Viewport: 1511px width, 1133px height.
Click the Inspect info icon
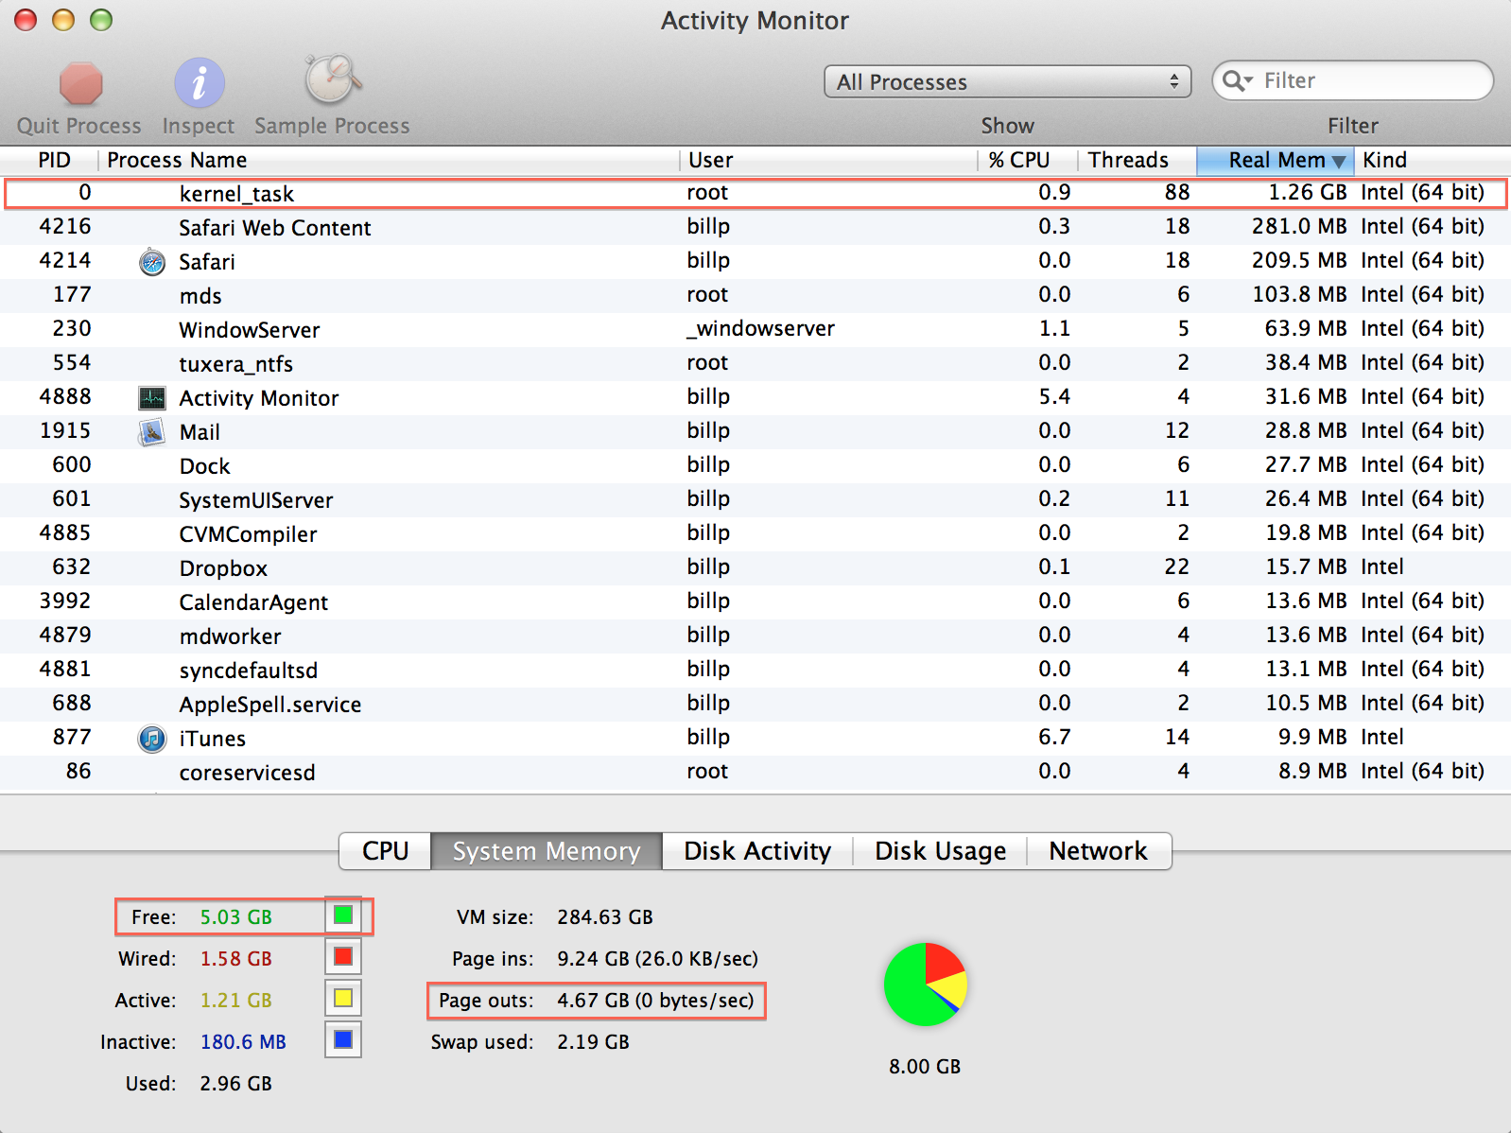click(199, 83)
